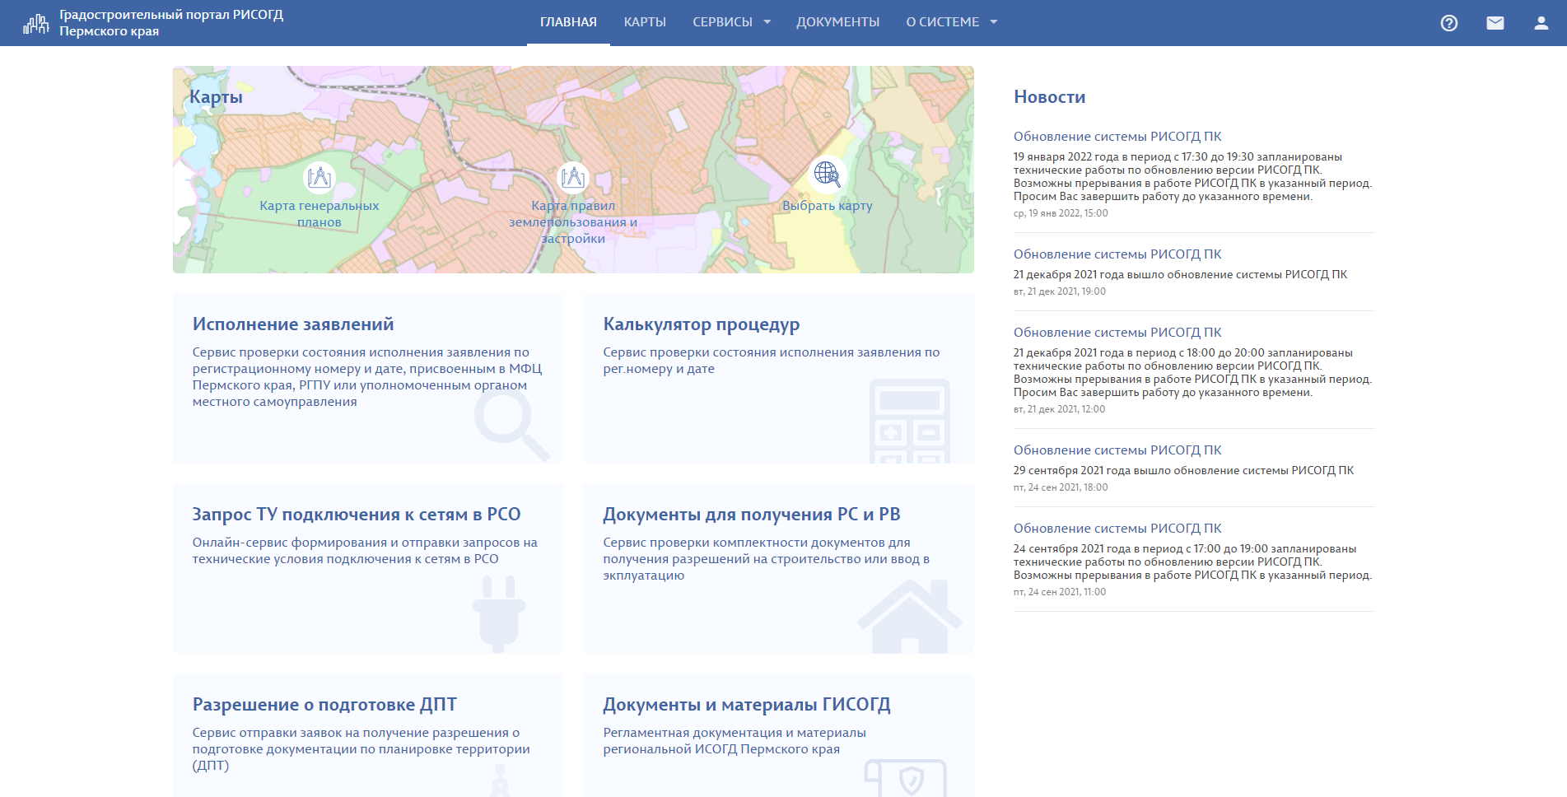Open 'Документы для получения РС и РВ'
The image size is (1567, 797).
click(751, 515)
